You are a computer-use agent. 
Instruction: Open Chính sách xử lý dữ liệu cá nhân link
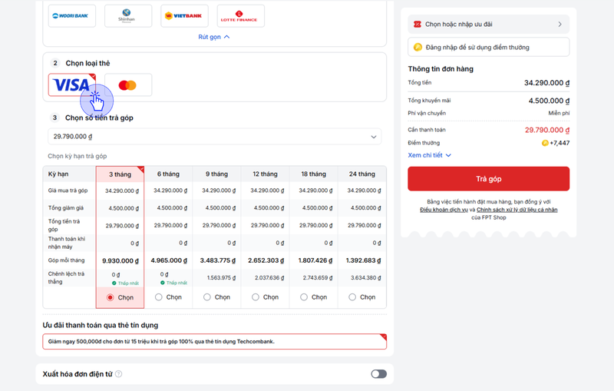coord(517,210)
